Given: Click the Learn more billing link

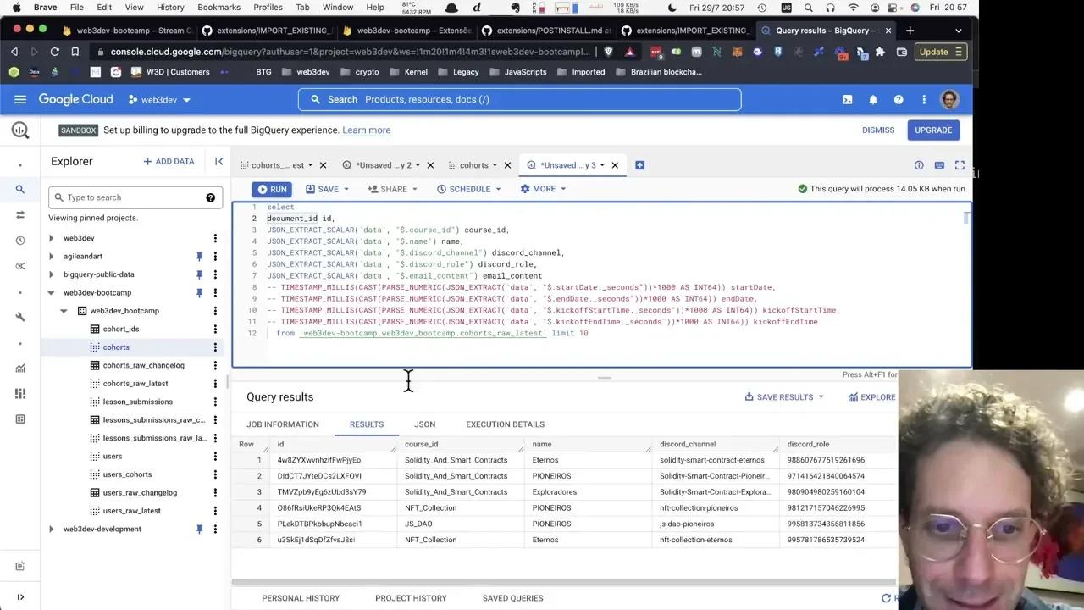Looking at the screenshot, I should tap(366, 130).
